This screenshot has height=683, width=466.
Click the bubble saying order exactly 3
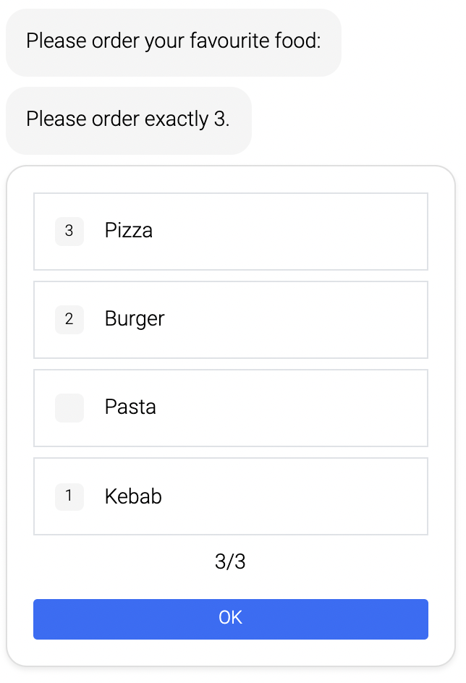click(129, 119)
